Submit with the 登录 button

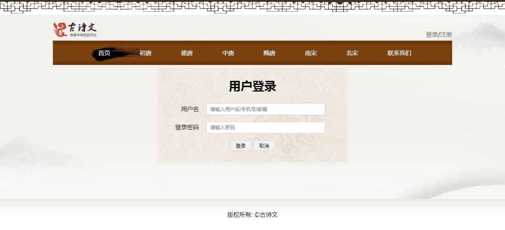[x=241, y=145]
